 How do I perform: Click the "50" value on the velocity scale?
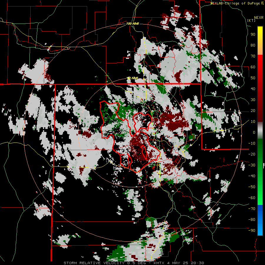tap(253, 78)
